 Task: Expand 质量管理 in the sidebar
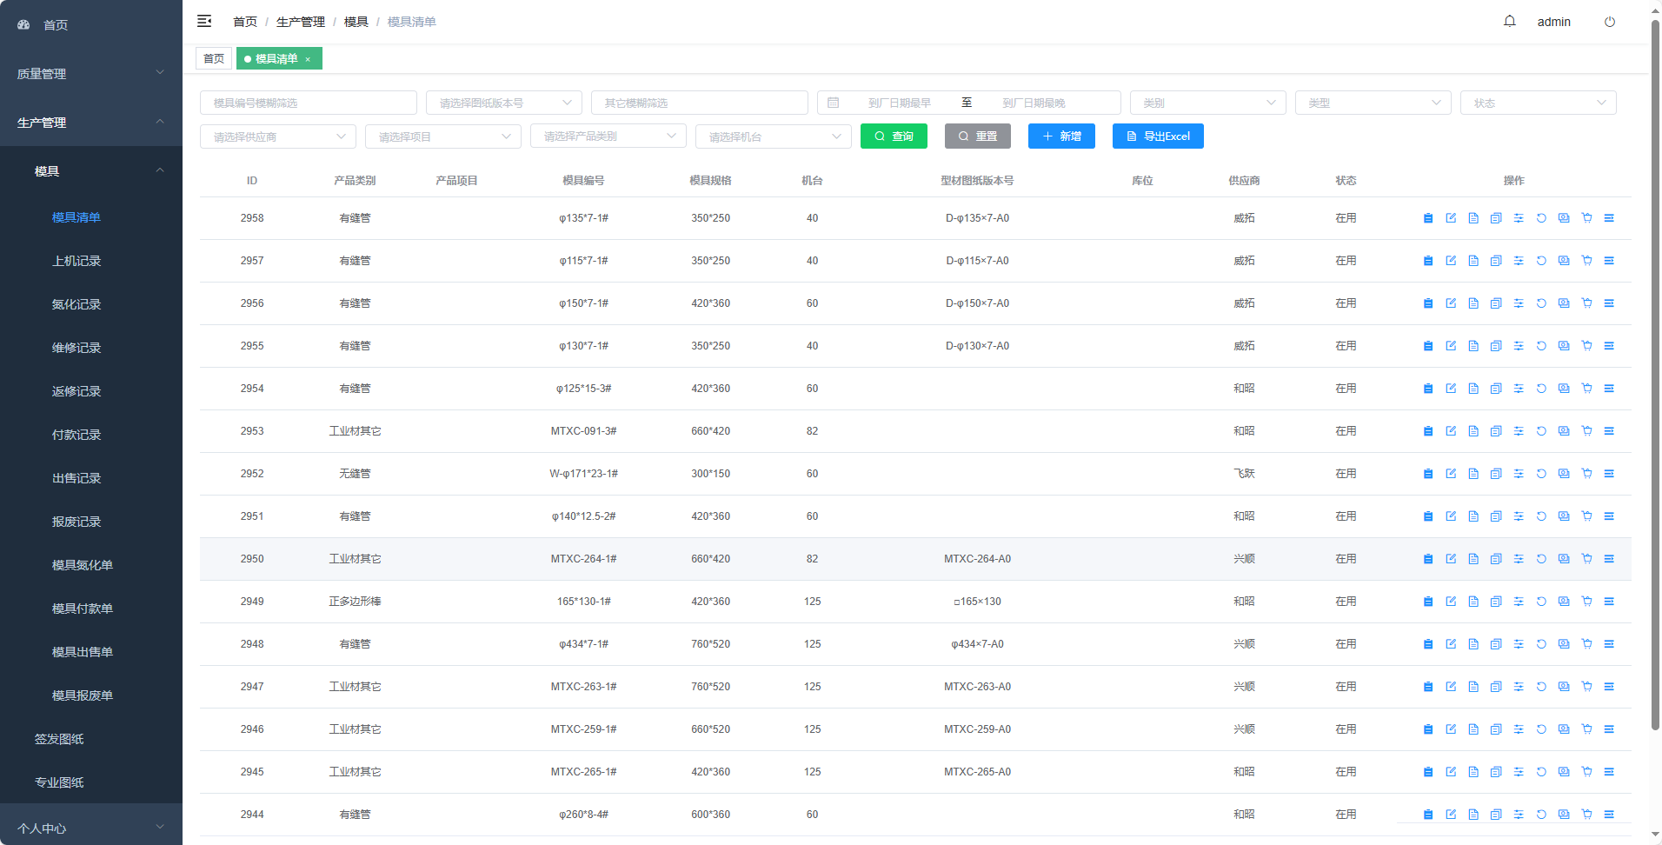pyautogui.click(x=90, y=74)
